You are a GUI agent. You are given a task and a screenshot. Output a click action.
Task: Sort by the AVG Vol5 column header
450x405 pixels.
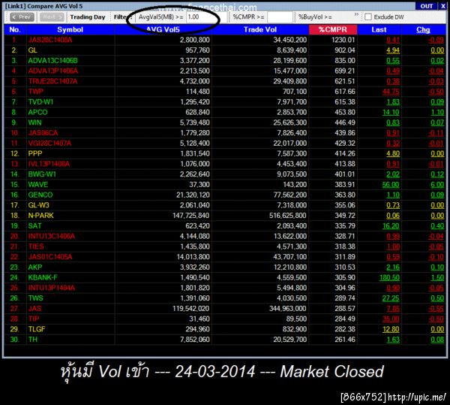coord(163,29)
